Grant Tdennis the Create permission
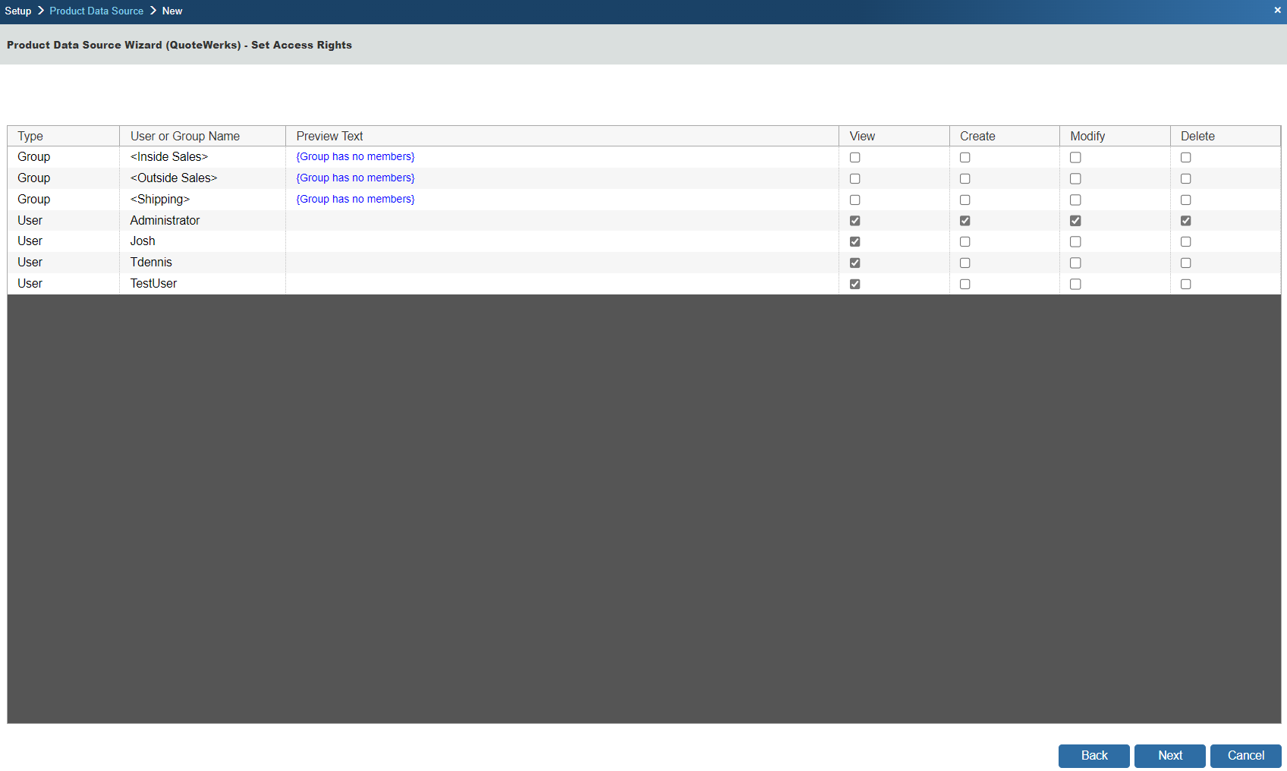Image resolution: width=1287 pixels, height=771 pixels. (x=965, y=263)
